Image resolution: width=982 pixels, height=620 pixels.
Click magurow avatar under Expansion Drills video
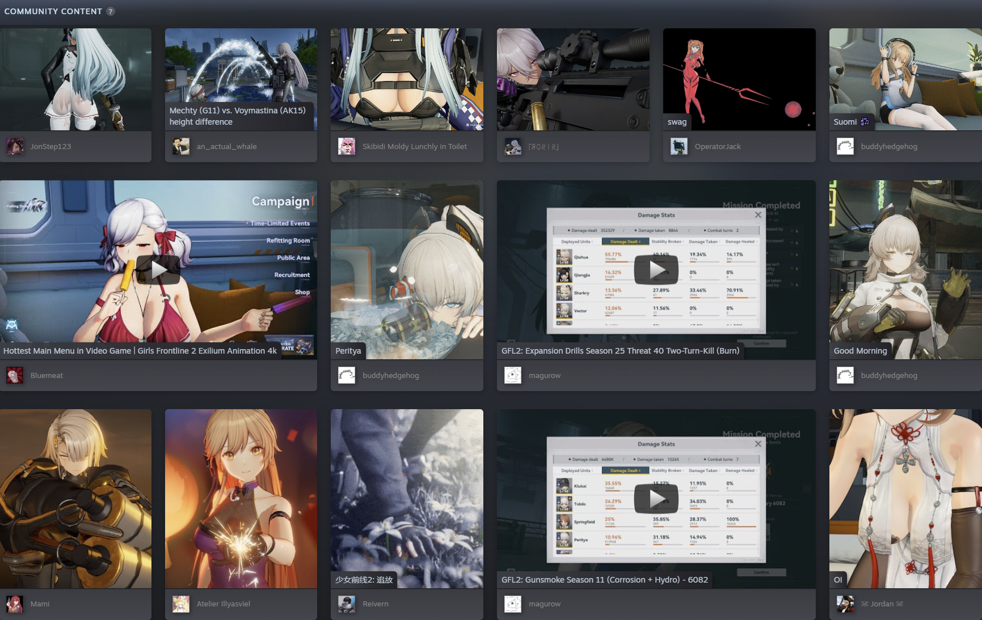[513, 375]
